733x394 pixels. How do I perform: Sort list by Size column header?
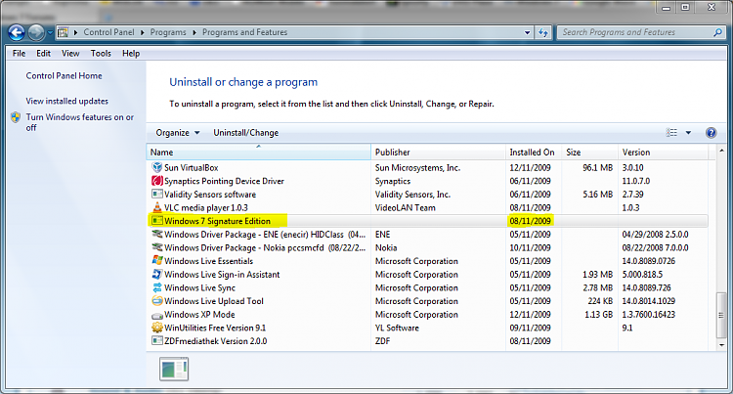pyautogui.click(x=590, y=153)
